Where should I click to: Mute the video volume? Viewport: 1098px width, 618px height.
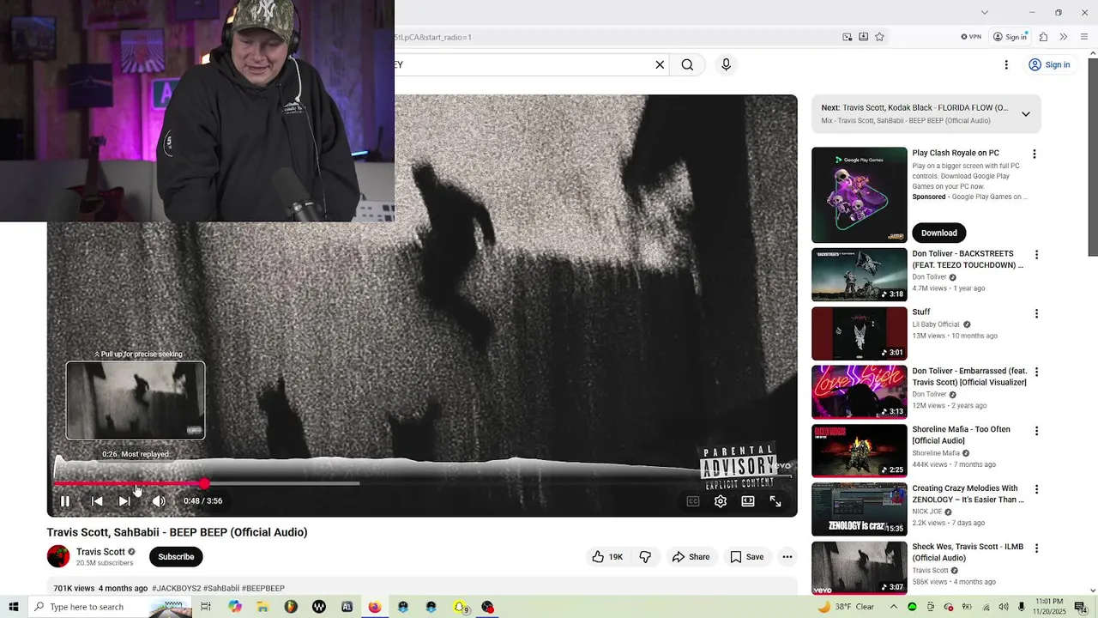159,501
